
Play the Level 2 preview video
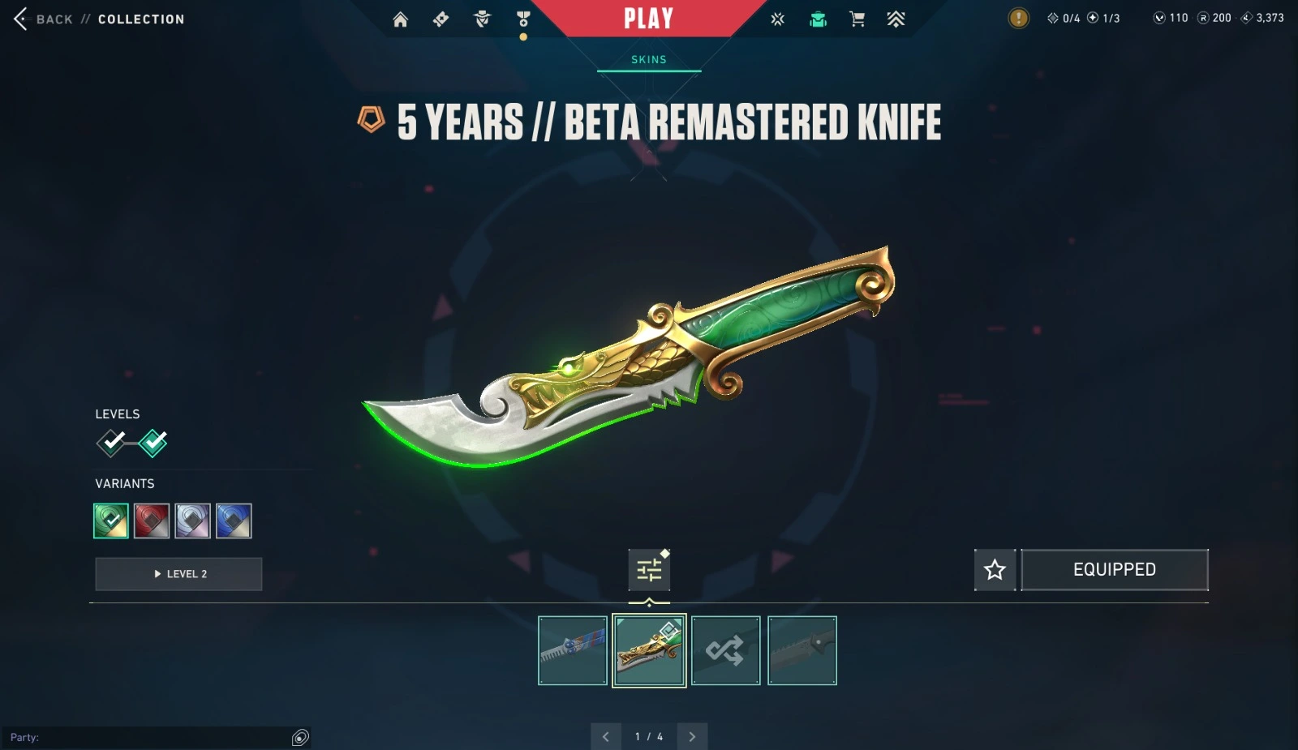pos(178,574)
